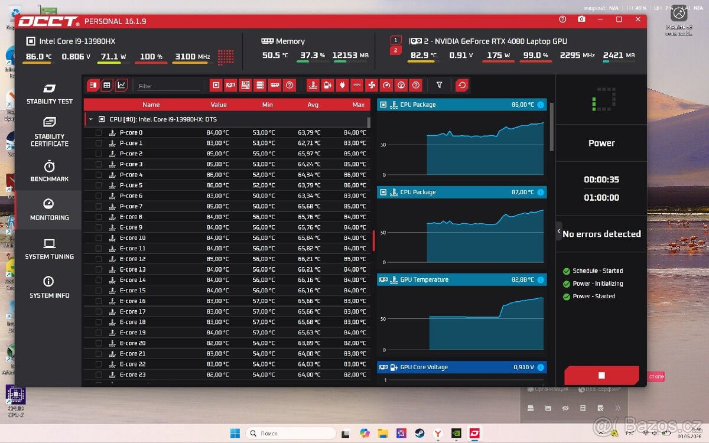Open Steam from the taskbar
This screenshot has height=443, width=709.
419,433
